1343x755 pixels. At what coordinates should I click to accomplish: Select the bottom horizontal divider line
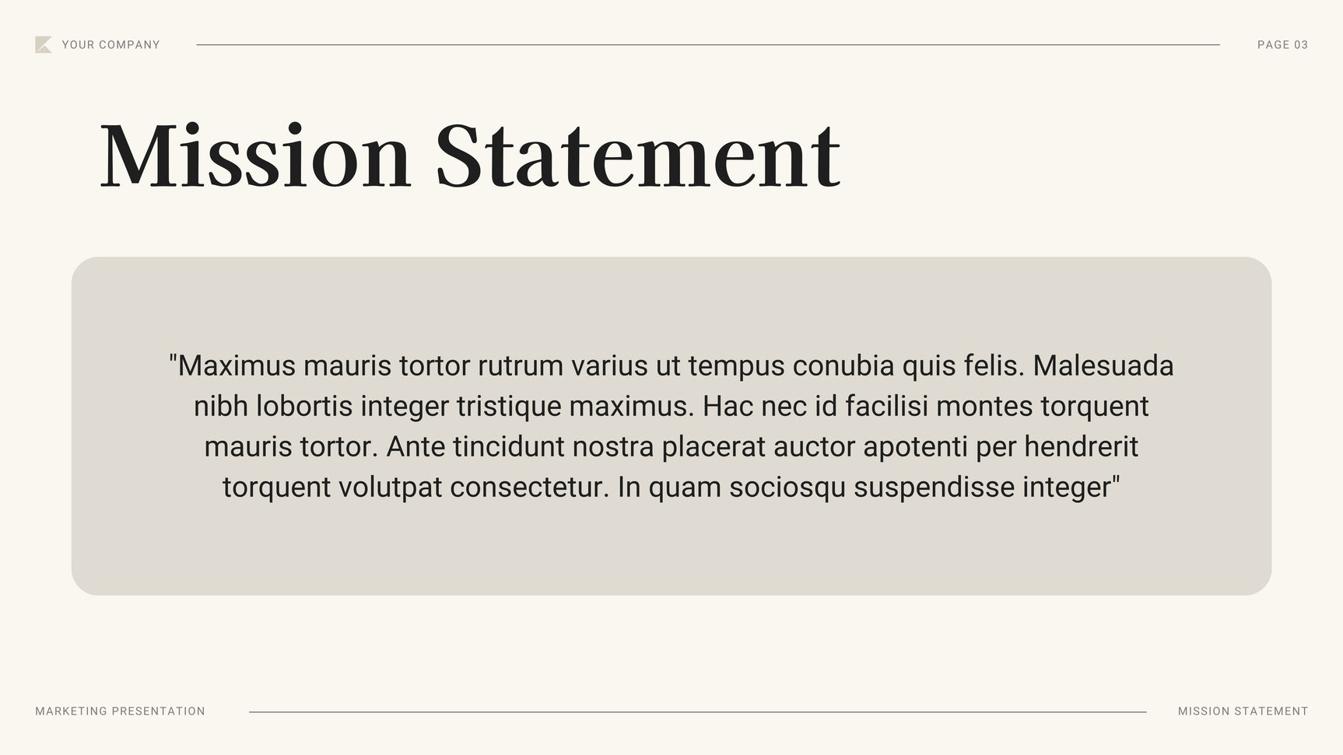[697, 711]
